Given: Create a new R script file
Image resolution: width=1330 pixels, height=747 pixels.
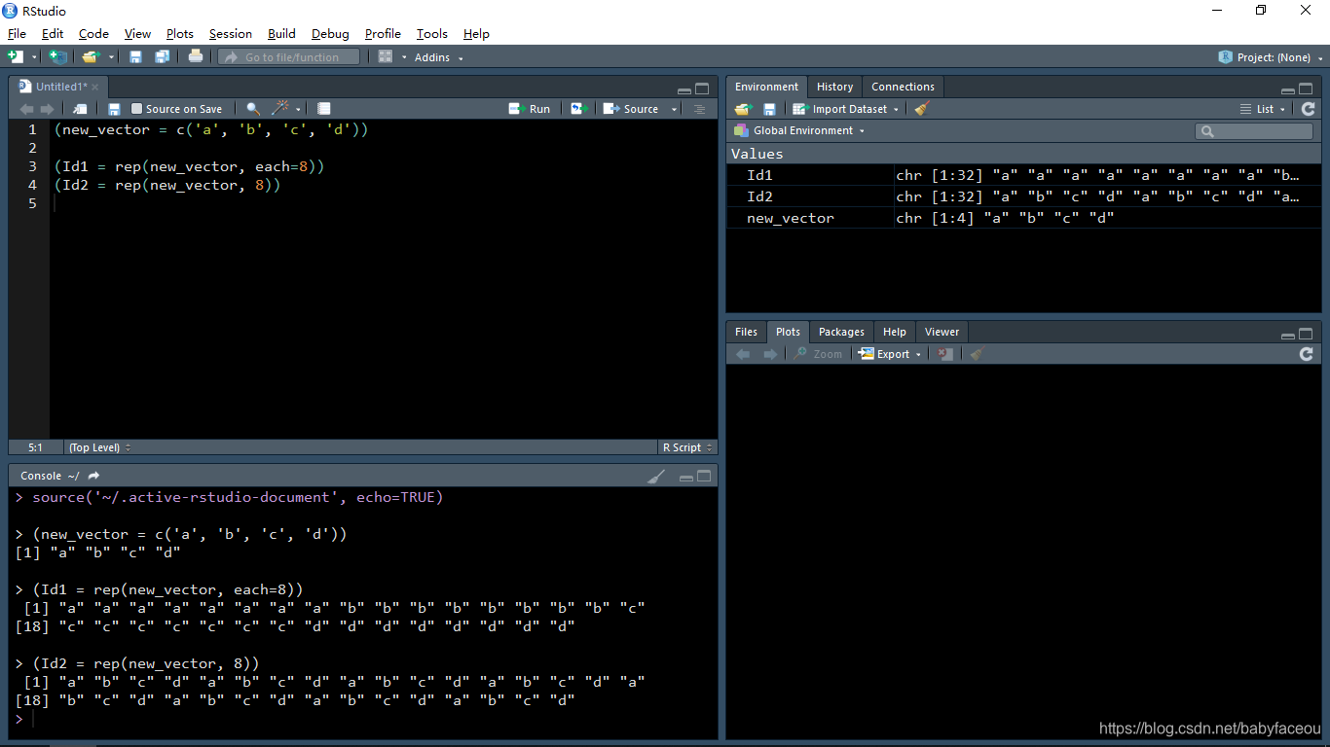Looking at the screenshot, I should (16, 56).
